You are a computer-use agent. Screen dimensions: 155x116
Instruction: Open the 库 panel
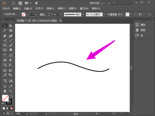point(139,36)
